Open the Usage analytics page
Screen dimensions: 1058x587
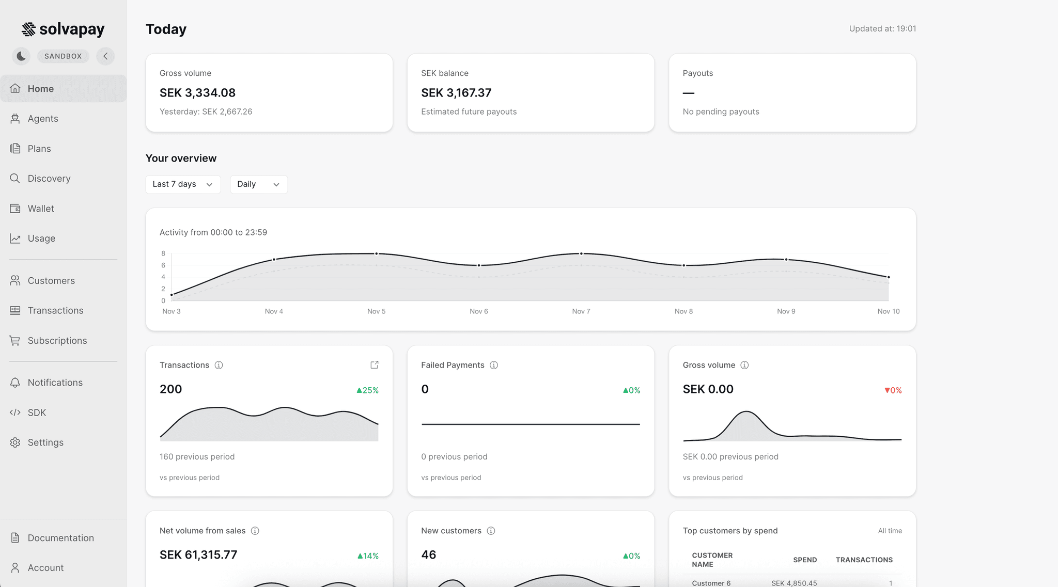coord(41,238)
